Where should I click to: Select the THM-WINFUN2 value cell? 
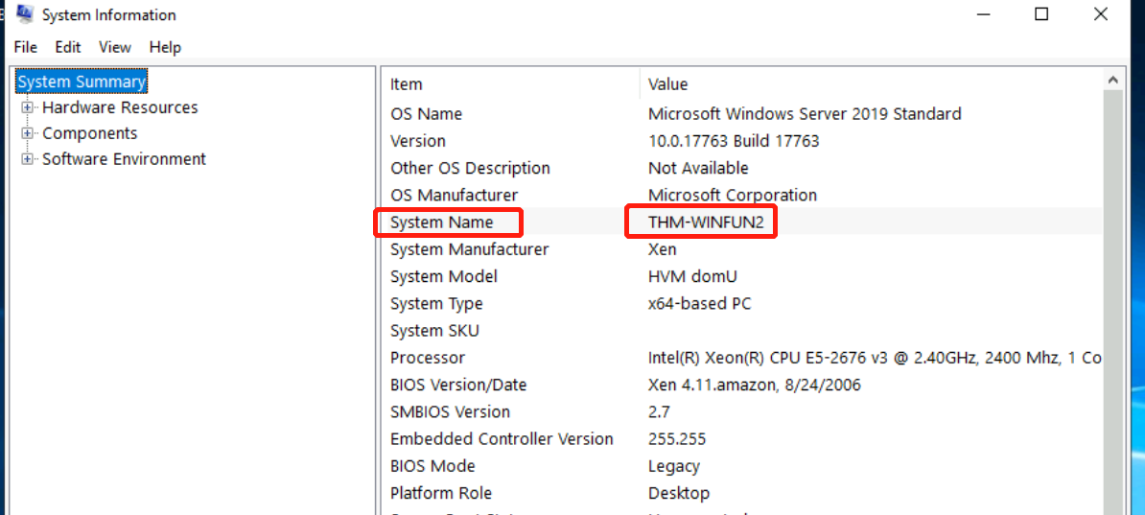(x=700, y=222)
